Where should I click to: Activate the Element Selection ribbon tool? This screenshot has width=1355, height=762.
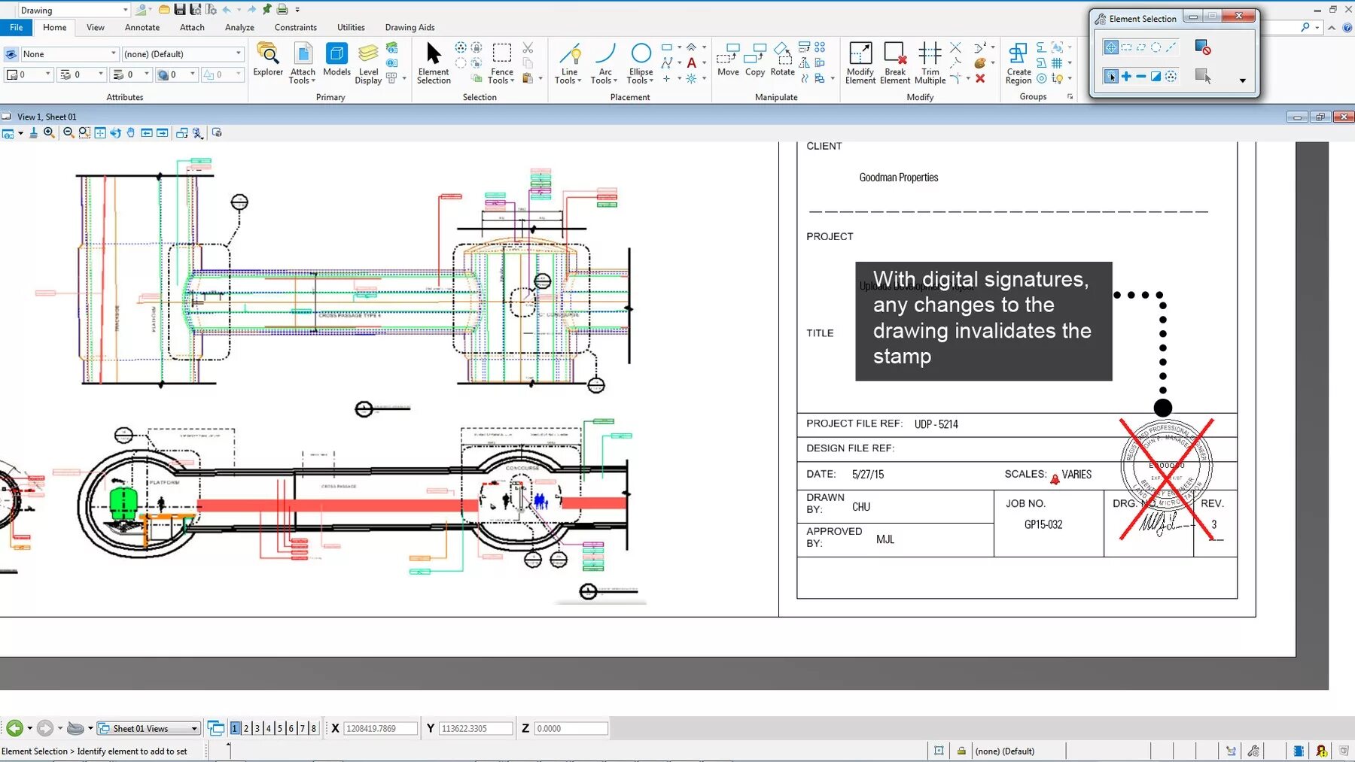pyautogui.click(x=434, y=64)
